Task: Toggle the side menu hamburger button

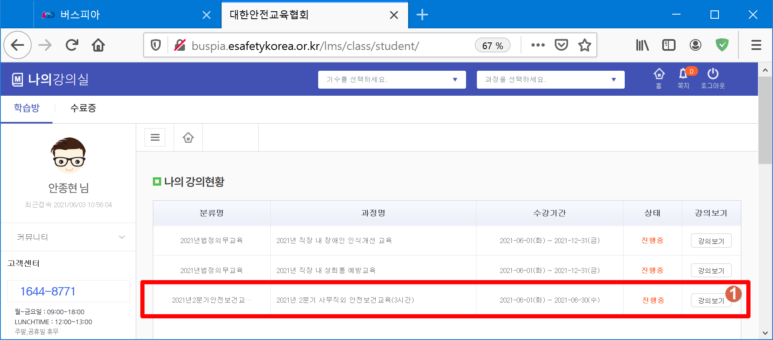Action: (155, 137)
